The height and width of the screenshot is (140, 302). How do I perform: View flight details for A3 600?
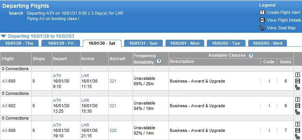click(x=298, y=81)
